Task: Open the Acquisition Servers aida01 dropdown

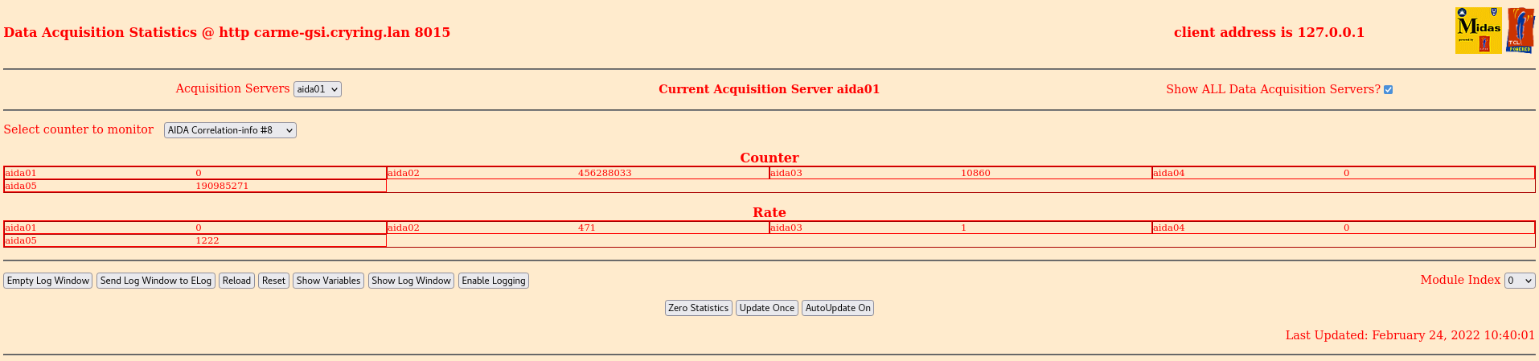Action: 318,89
